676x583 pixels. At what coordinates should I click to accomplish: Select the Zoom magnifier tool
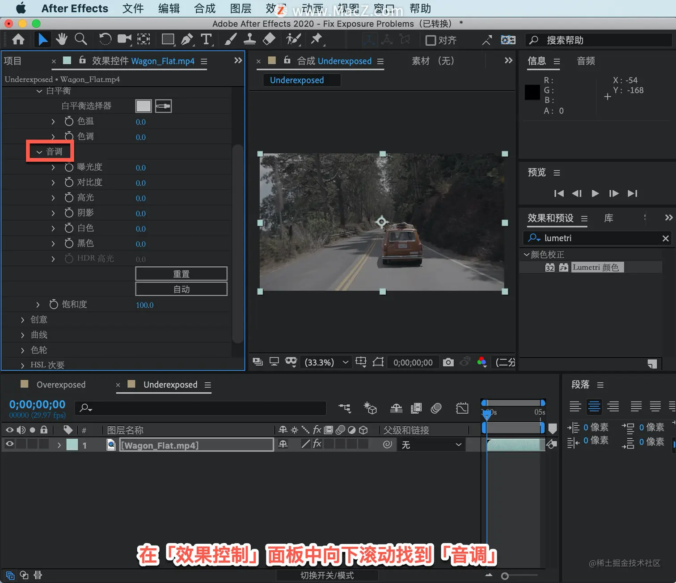pos(81,39)
